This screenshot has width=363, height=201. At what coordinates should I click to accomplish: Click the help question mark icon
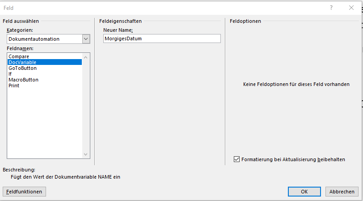pos(331,8)
